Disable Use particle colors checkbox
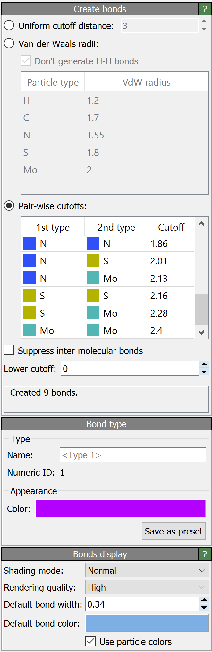212x652 pixels. (90, 641)
